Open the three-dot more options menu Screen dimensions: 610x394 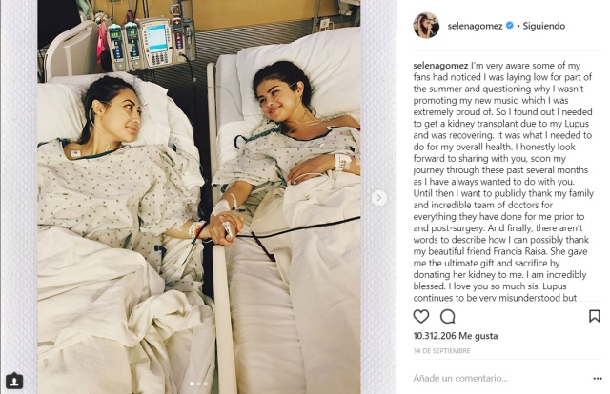click(x=598, y=379)
